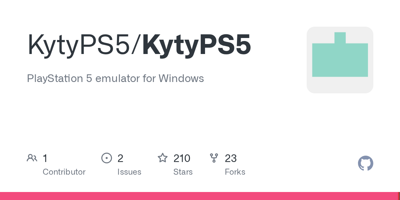
Task: Click the Issues label
Action: tap(129, 172)
